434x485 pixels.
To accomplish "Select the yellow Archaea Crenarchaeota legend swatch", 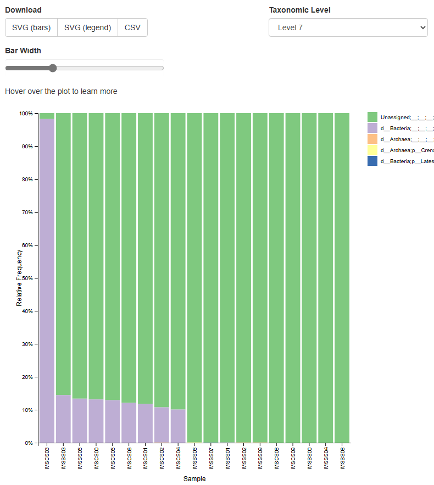I will point(372,150).
